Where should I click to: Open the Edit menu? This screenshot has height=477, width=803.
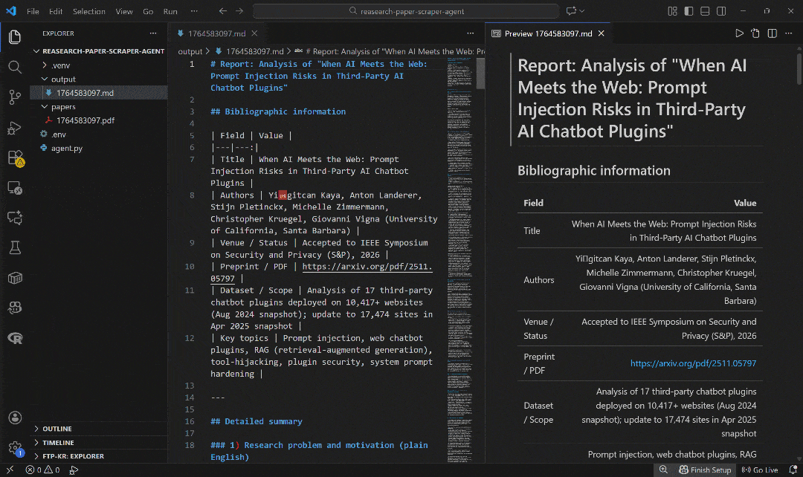(x=56, y=11)
